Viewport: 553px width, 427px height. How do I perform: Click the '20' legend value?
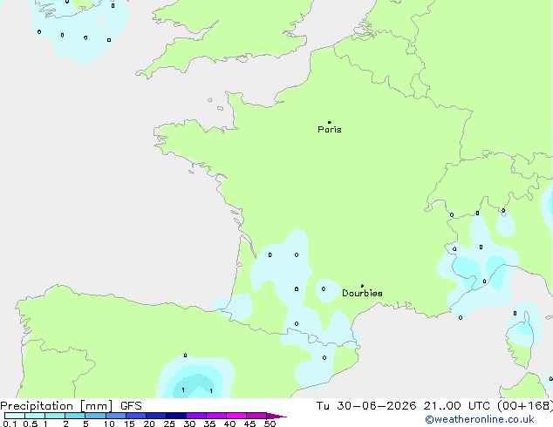(x=149, y=424)
